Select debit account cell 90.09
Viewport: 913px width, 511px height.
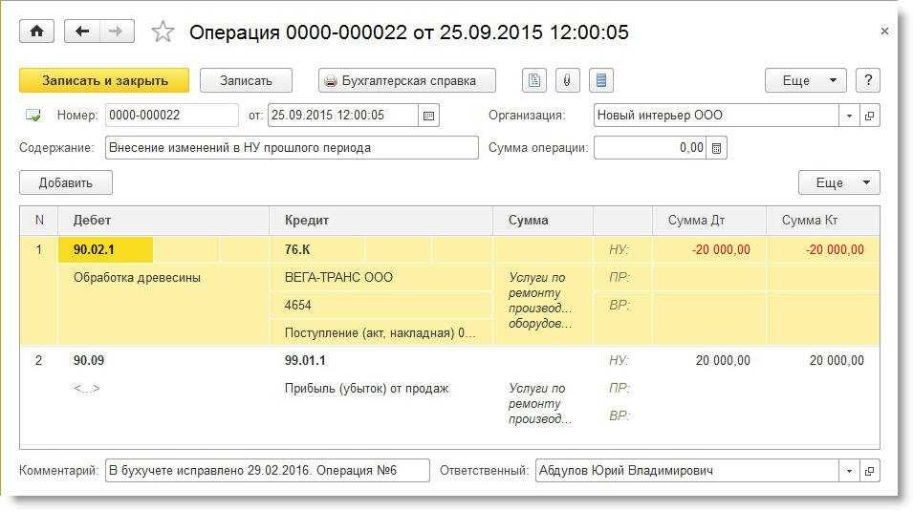105,360
